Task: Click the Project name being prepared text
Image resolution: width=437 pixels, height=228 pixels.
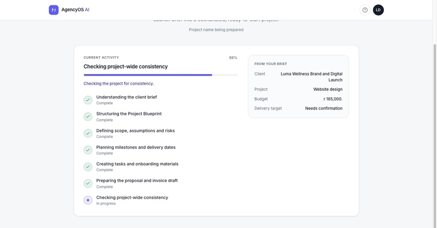Action: pos(216,30)
